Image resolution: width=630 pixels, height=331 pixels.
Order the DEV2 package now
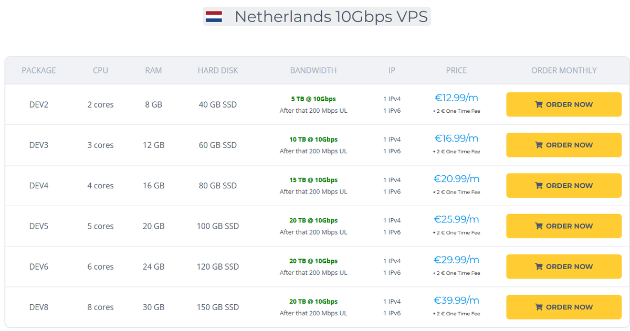(564, 104)
